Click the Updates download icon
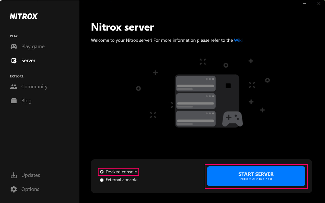Screen dimensions: 325x203 [14, 175]
